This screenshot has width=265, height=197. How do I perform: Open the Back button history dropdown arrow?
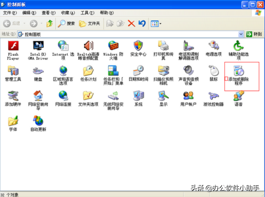[24, 24]
